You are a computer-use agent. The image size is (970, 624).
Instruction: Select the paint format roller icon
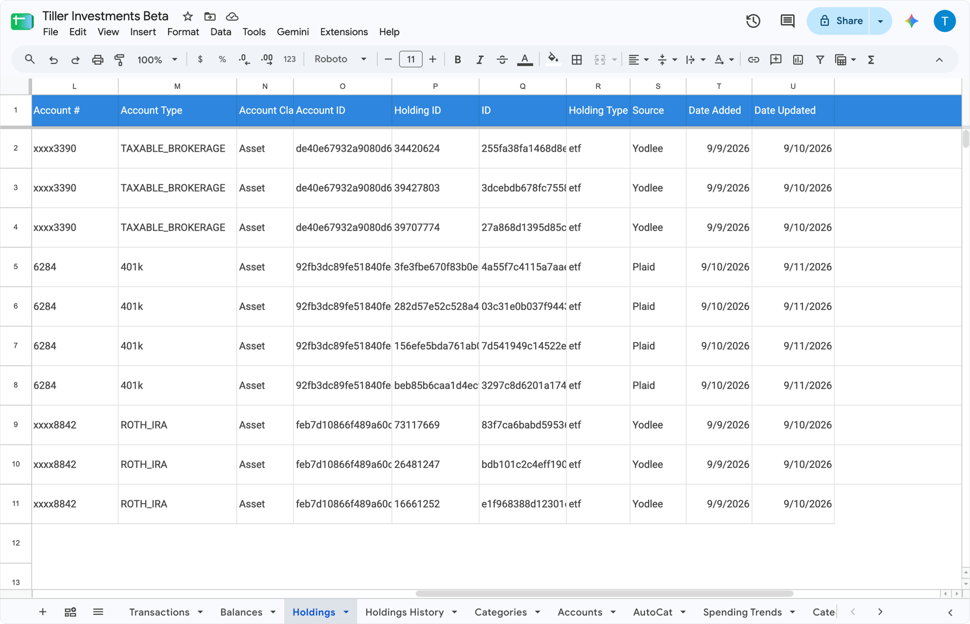(119, 60)
